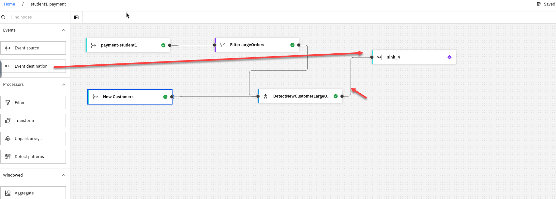Click the Detect patterns icon

click(8, 157)
